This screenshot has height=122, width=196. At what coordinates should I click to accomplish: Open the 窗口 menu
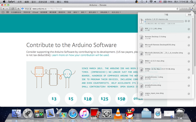[x=59, y=2]
